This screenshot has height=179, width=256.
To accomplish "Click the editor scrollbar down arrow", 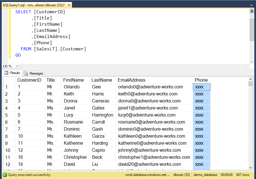I will [x=252, y=62].
